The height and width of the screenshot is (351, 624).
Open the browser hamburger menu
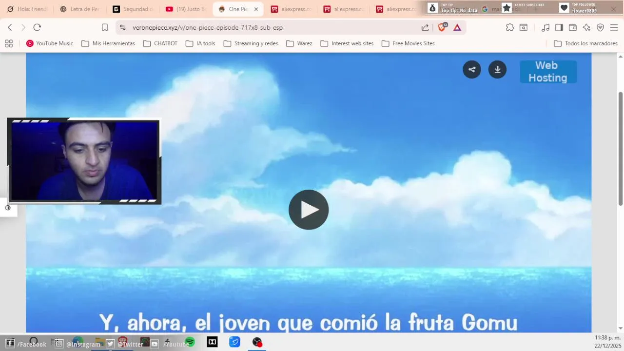[x=614, y=28]
